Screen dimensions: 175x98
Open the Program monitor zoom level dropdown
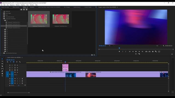coord(111,46)
